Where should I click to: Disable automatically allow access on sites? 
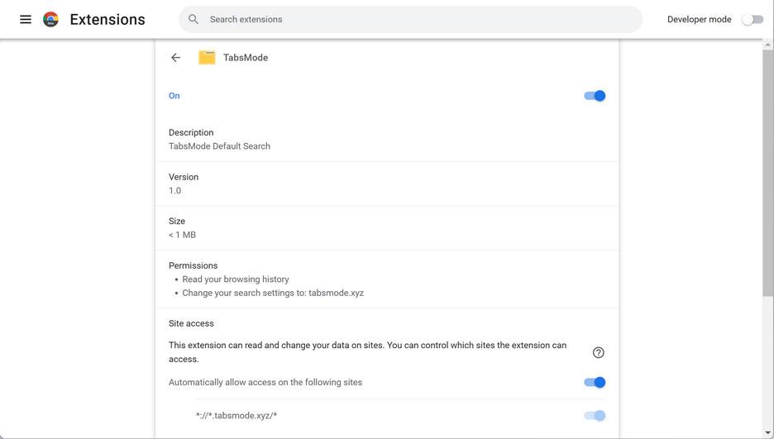point(595,382)
